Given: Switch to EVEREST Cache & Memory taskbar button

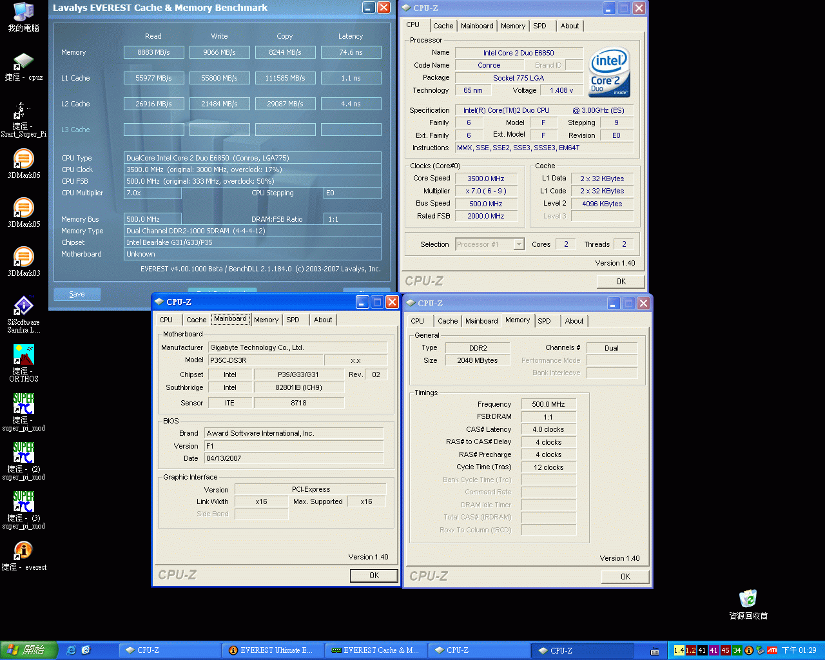Looking at the screenshot, I should point(375,650).
